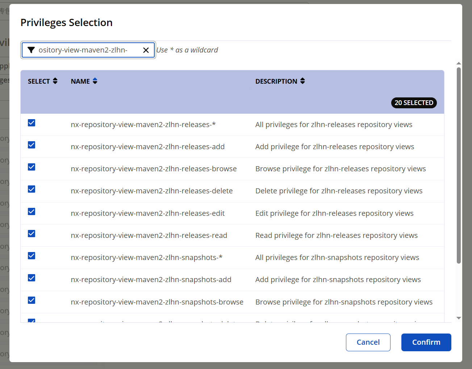Uncheck the zlhn-releases-* privilege checkbox
Viewport: 472px width, 369px height.
[32, 123]
